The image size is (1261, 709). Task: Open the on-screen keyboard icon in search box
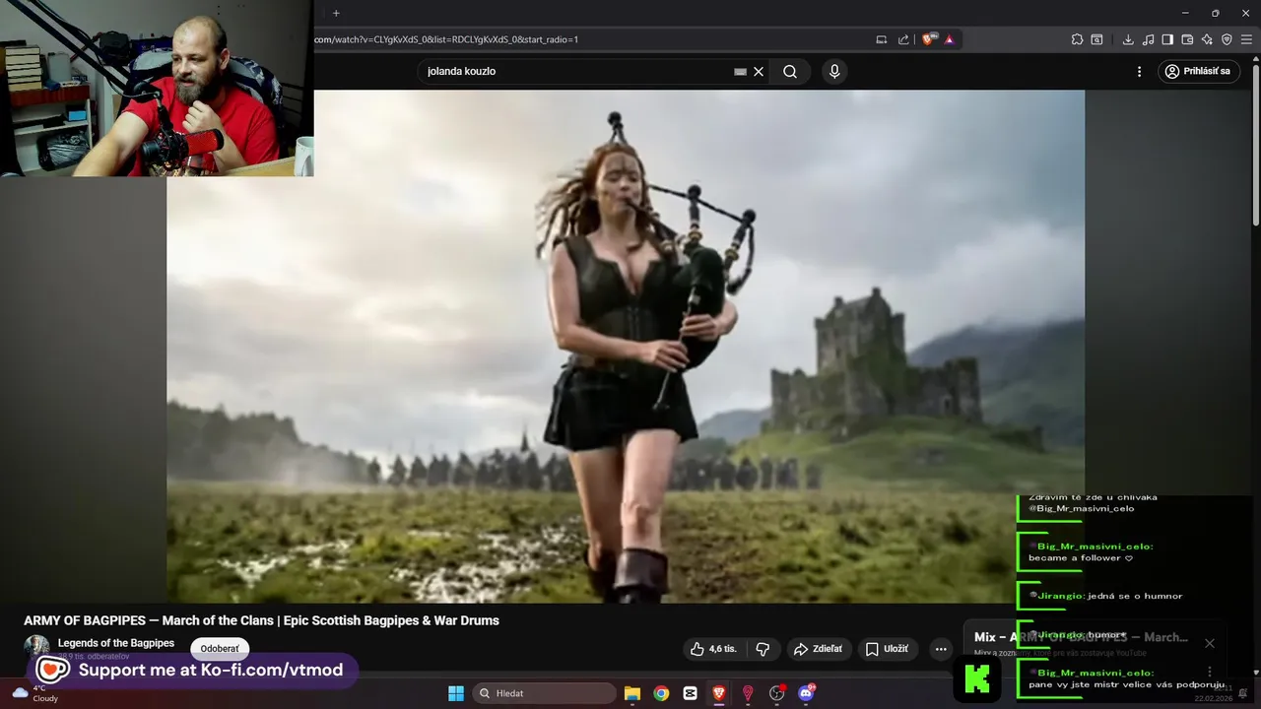coord(740,71)
